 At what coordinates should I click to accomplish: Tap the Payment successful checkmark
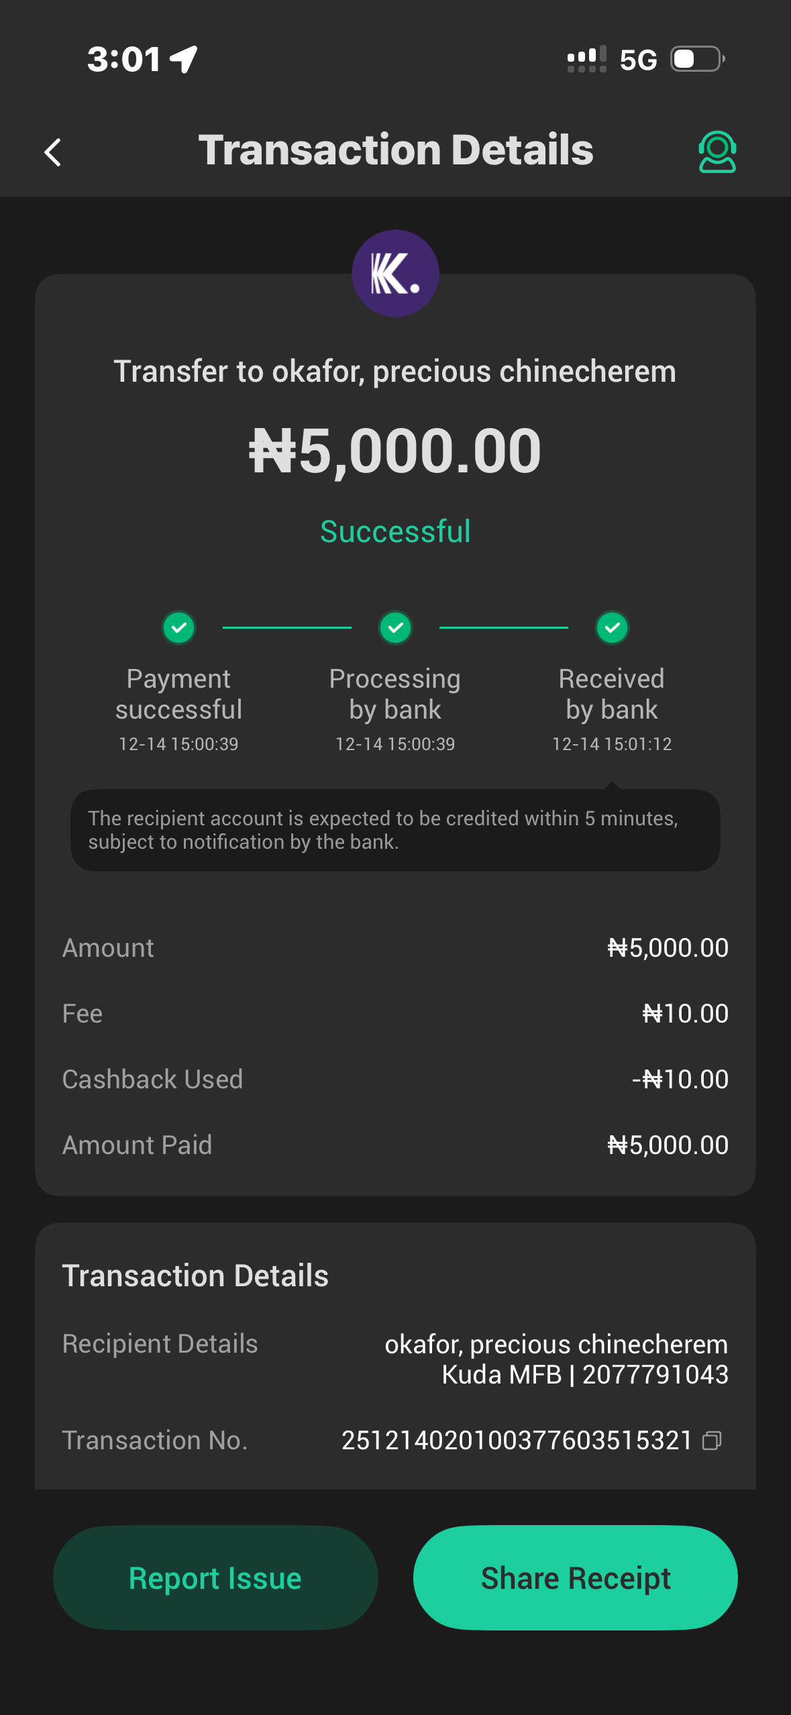tap(178, 627)
